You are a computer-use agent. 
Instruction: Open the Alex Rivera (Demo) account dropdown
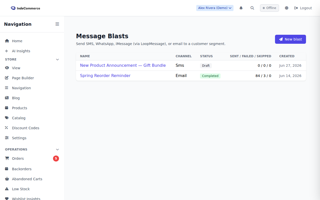tap(215, 8)
